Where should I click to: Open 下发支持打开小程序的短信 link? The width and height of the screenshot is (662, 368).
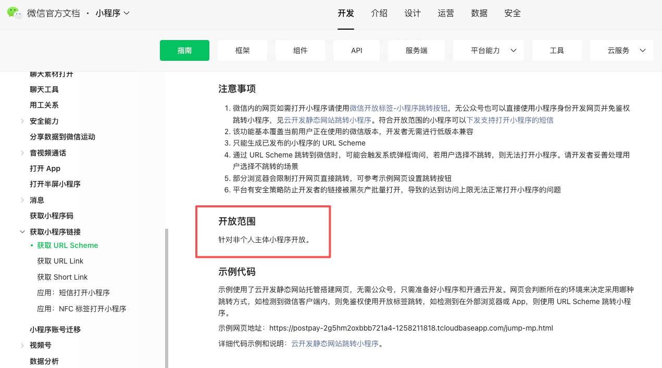click(x=510, y=120)
